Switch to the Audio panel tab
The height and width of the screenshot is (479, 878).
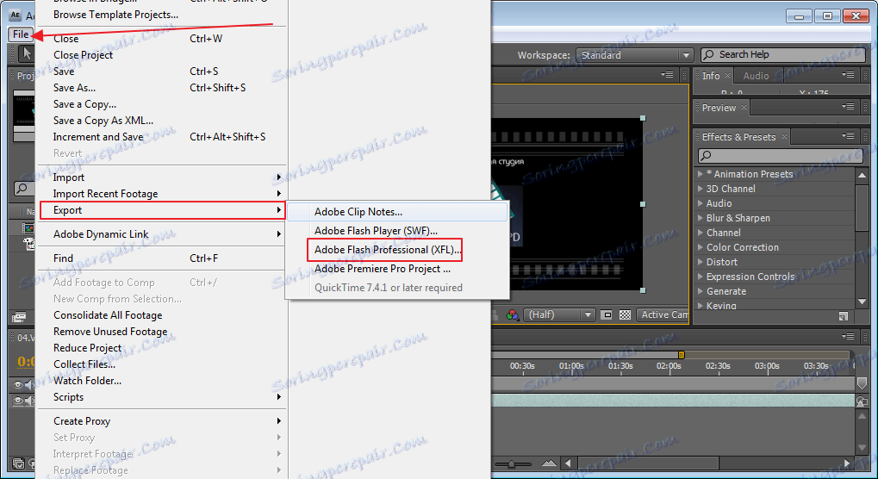click(756, 76)
